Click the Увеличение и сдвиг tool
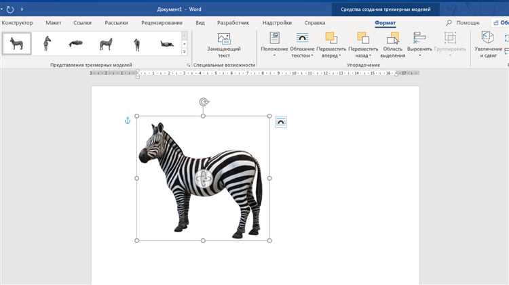The image size is (509, 285). tap(489, 43)
